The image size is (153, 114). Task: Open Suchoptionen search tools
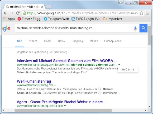pos(113,41)
